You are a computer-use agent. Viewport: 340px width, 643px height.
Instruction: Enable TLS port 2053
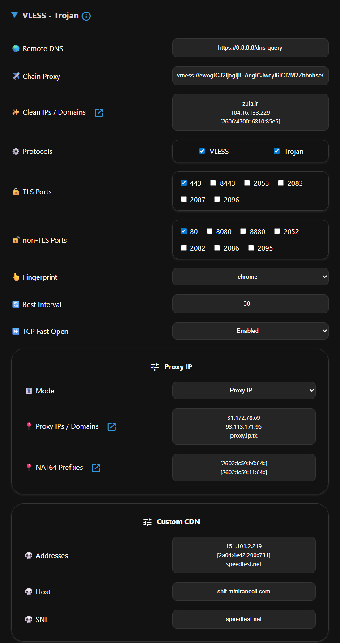point(247,183)
